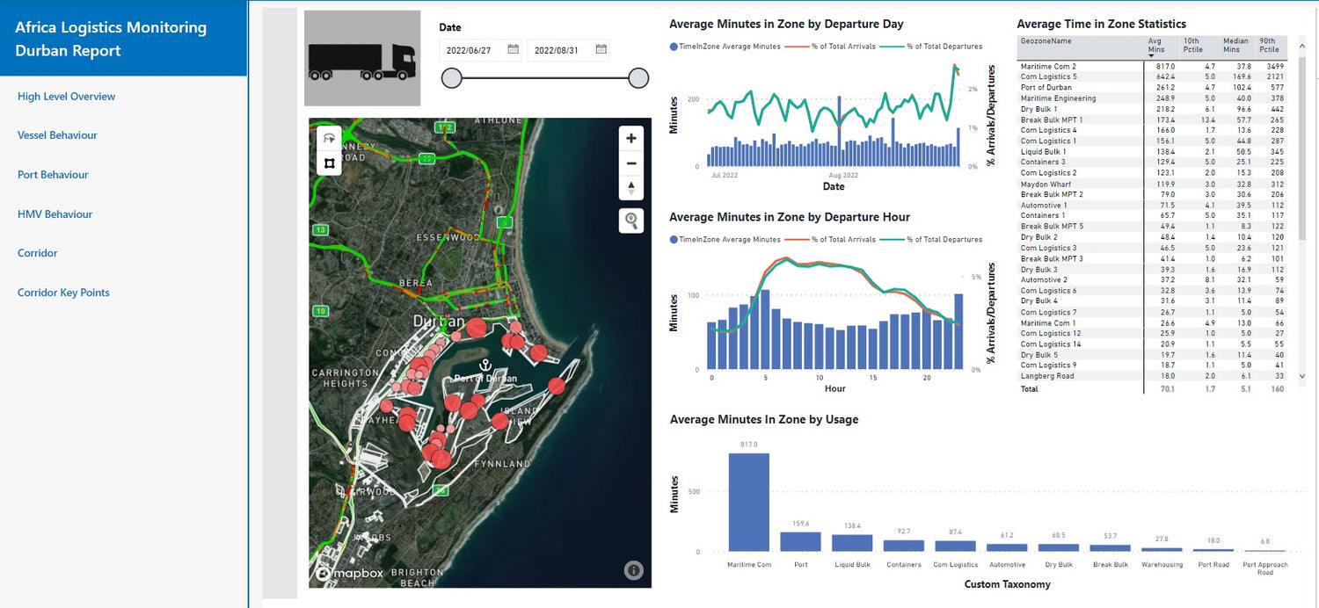This screenshot has width=1319, height=608.
Task: Click the Mapbox attribution link
Action: [352, 571]
